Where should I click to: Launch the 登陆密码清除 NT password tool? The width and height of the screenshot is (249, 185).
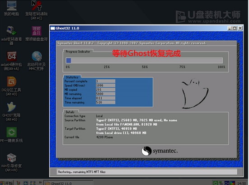coord(36,10)
